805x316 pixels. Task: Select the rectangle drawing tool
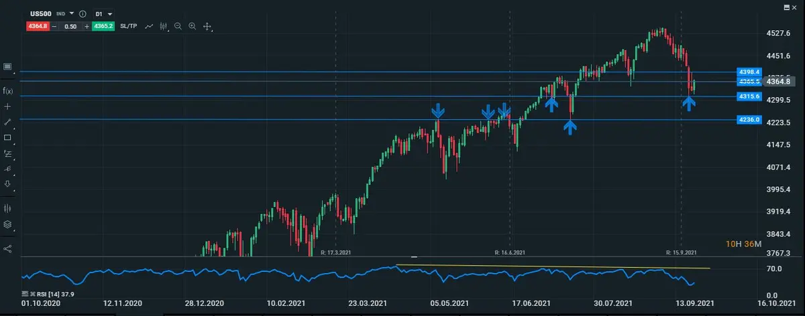8,137
